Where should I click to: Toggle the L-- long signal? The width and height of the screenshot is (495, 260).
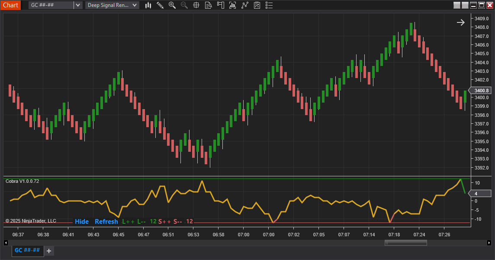(x=141, y=222)
